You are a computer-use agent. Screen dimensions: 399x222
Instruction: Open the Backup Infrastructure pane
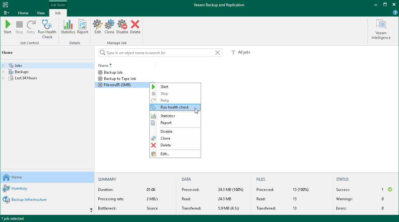tap(47, 200)
